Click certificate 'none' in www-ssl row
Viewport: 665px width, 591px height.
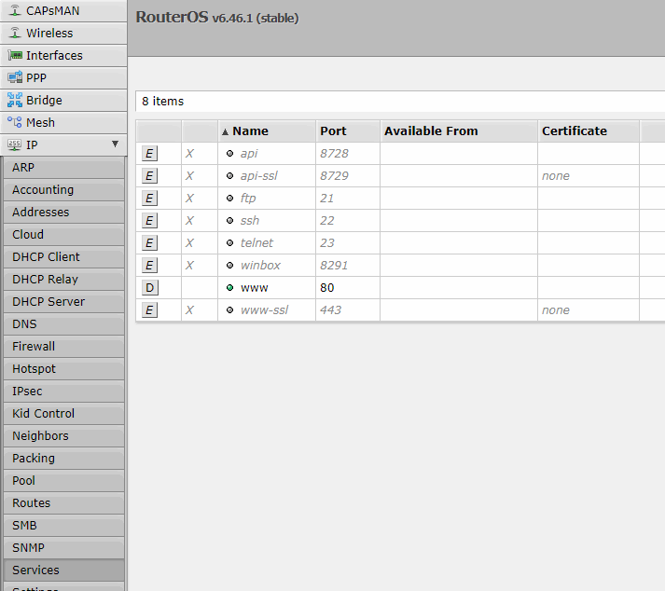556,309
